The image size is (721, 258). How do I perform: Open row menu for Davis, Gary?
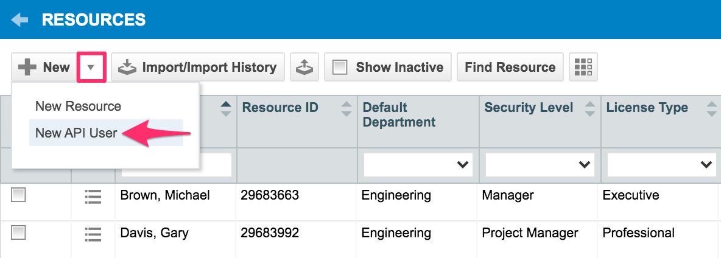(x=93, y=233)
